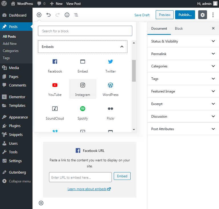Viewport: 219px width, 209px height.
Task: Insert a Facebook embed block
Action: [55, 66]
